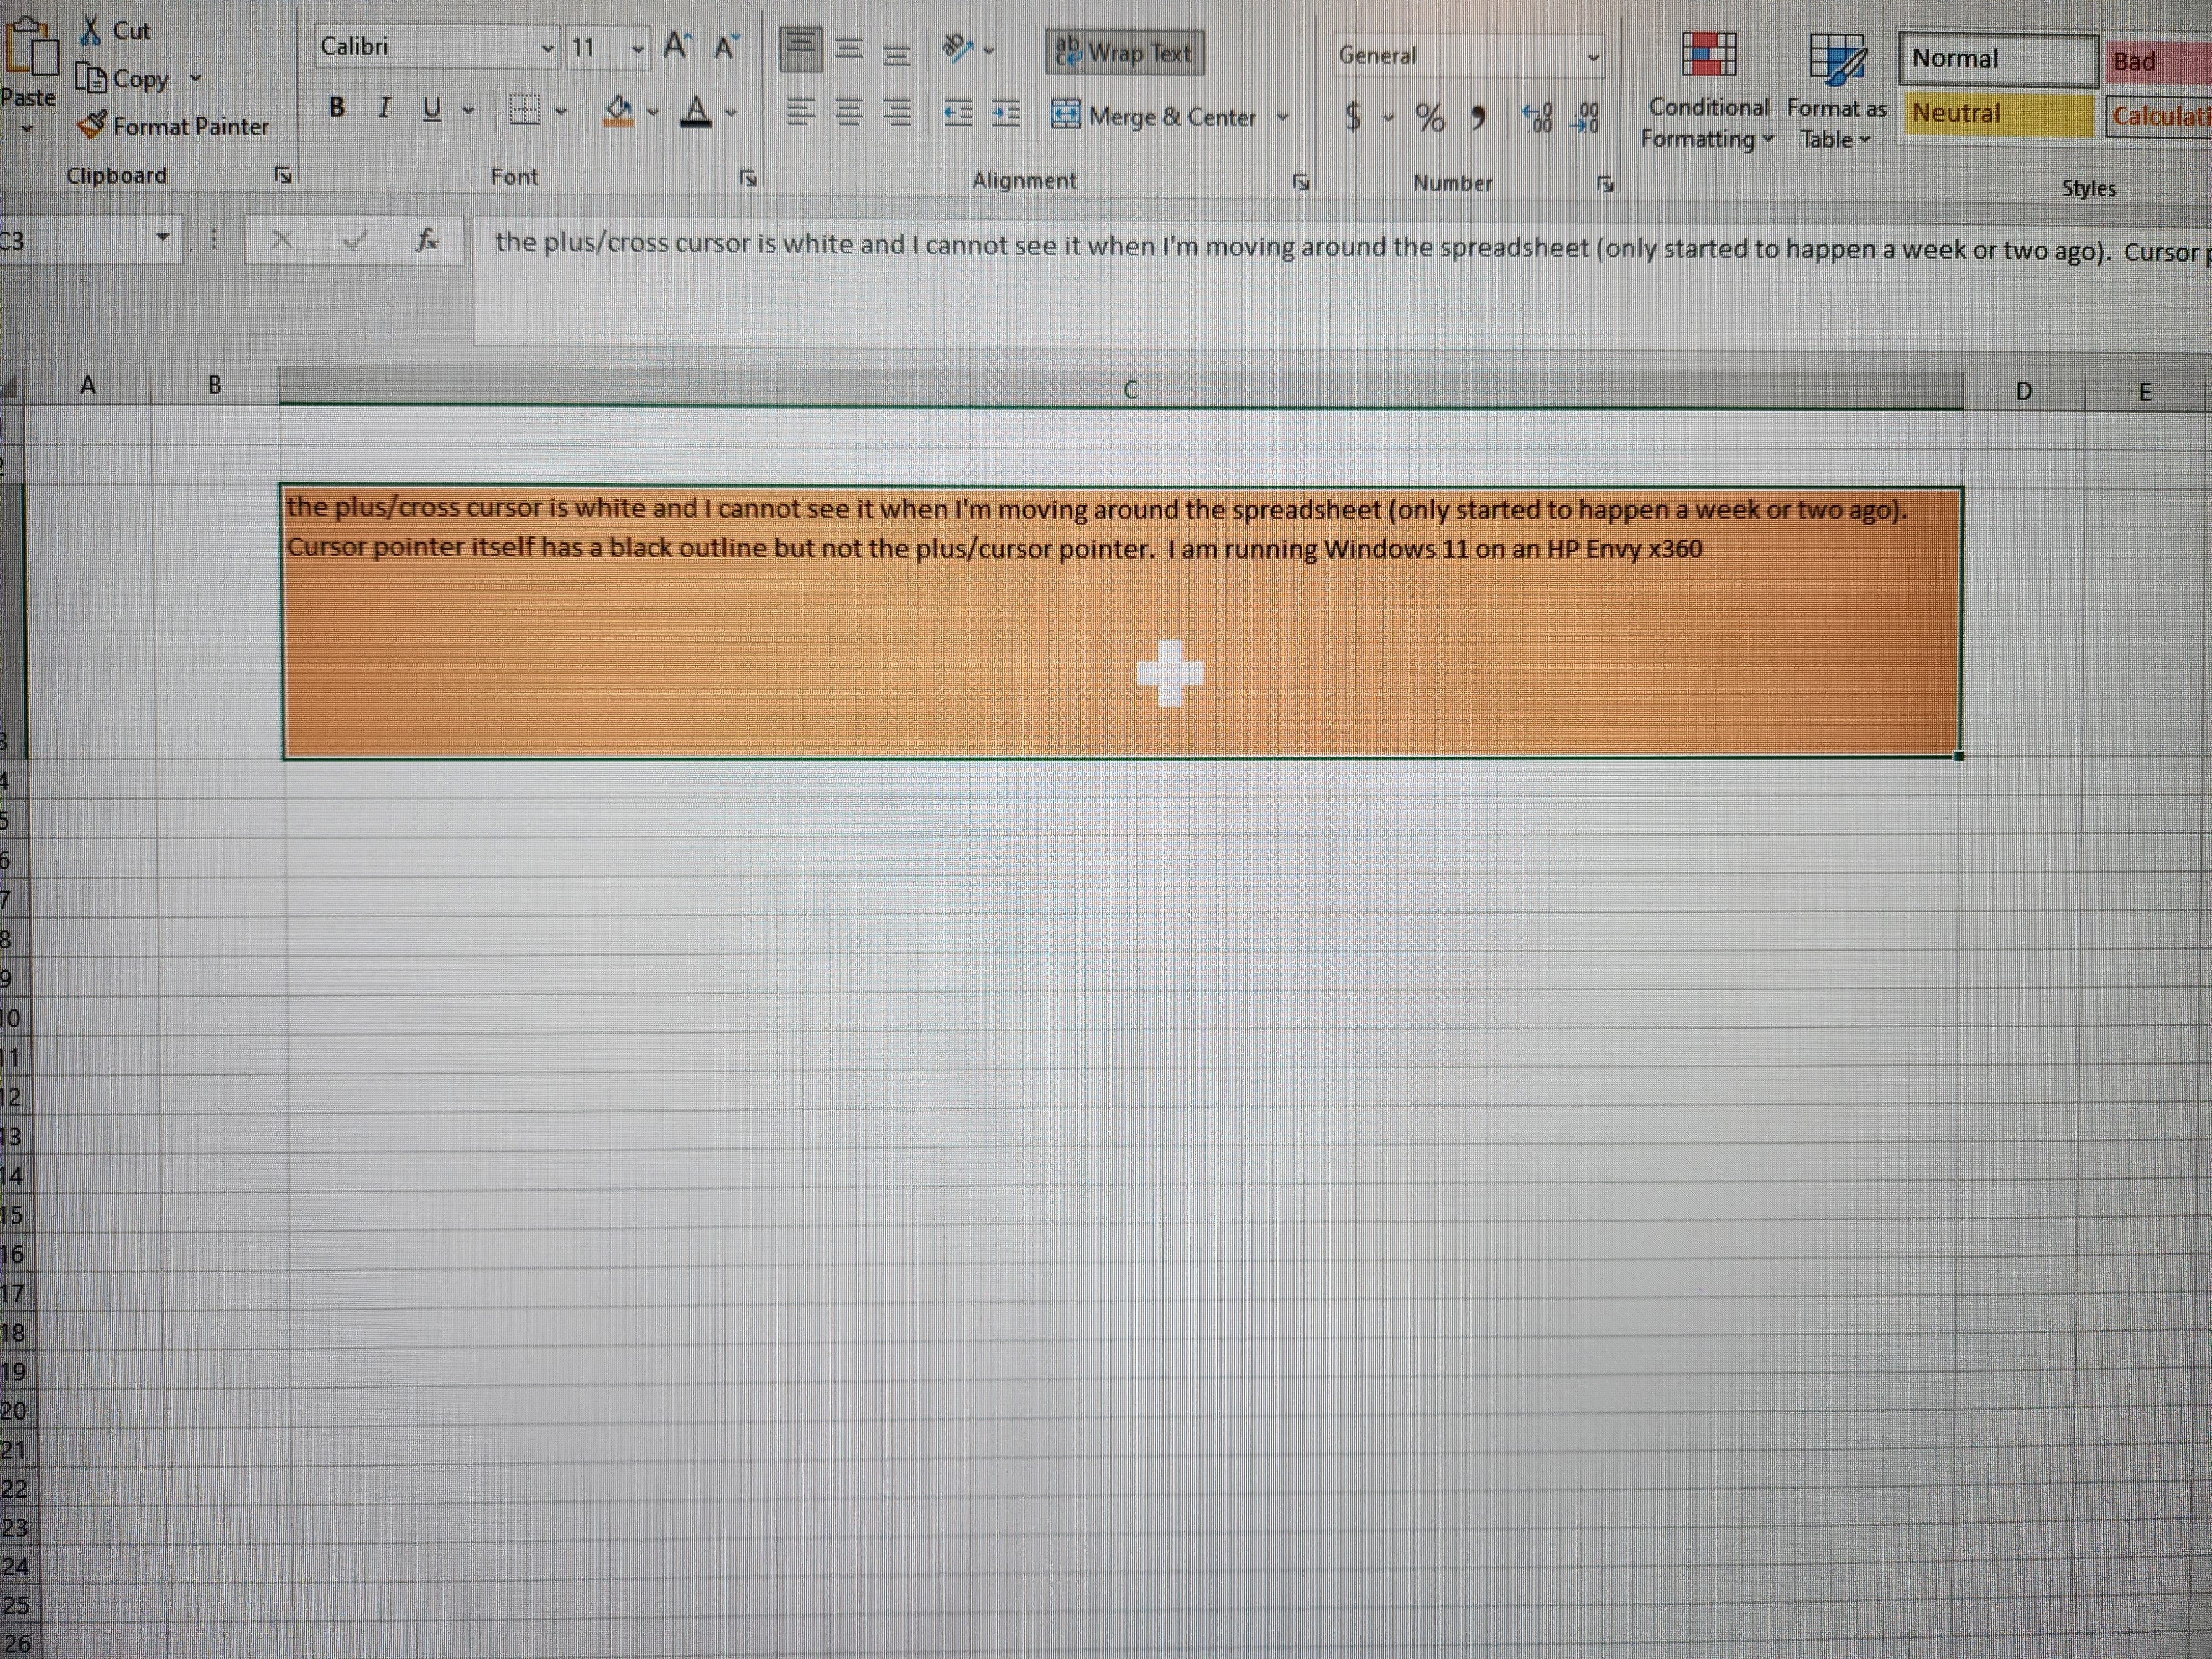
Task: Select column D header
Action: pos(2023,391)
